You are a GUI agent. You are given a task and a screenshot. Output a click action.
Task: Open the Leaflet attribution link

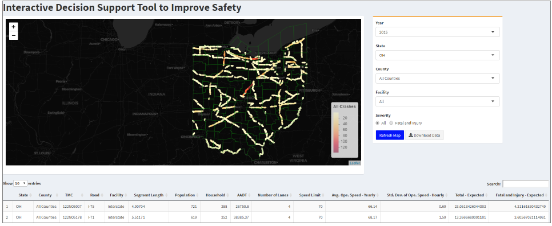click(355, 163)
